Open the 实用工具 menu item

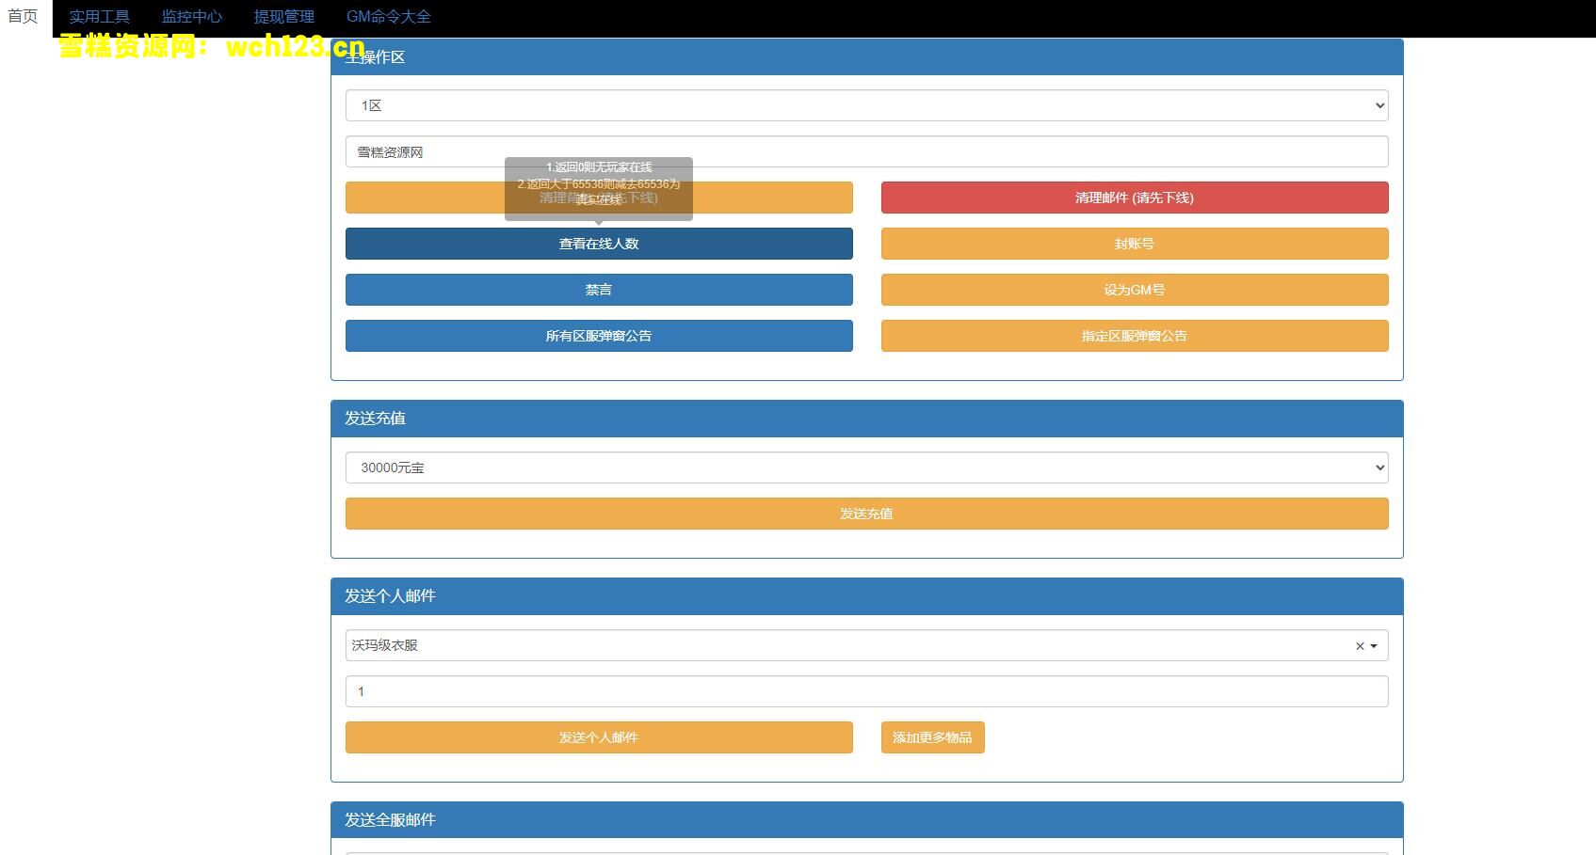(x=99, y=17)
